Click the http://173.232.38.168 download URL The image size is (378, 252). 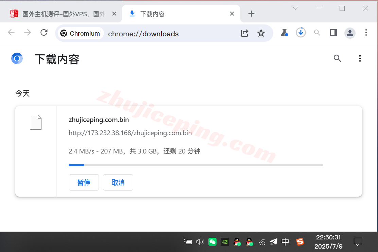coord(130,133)
